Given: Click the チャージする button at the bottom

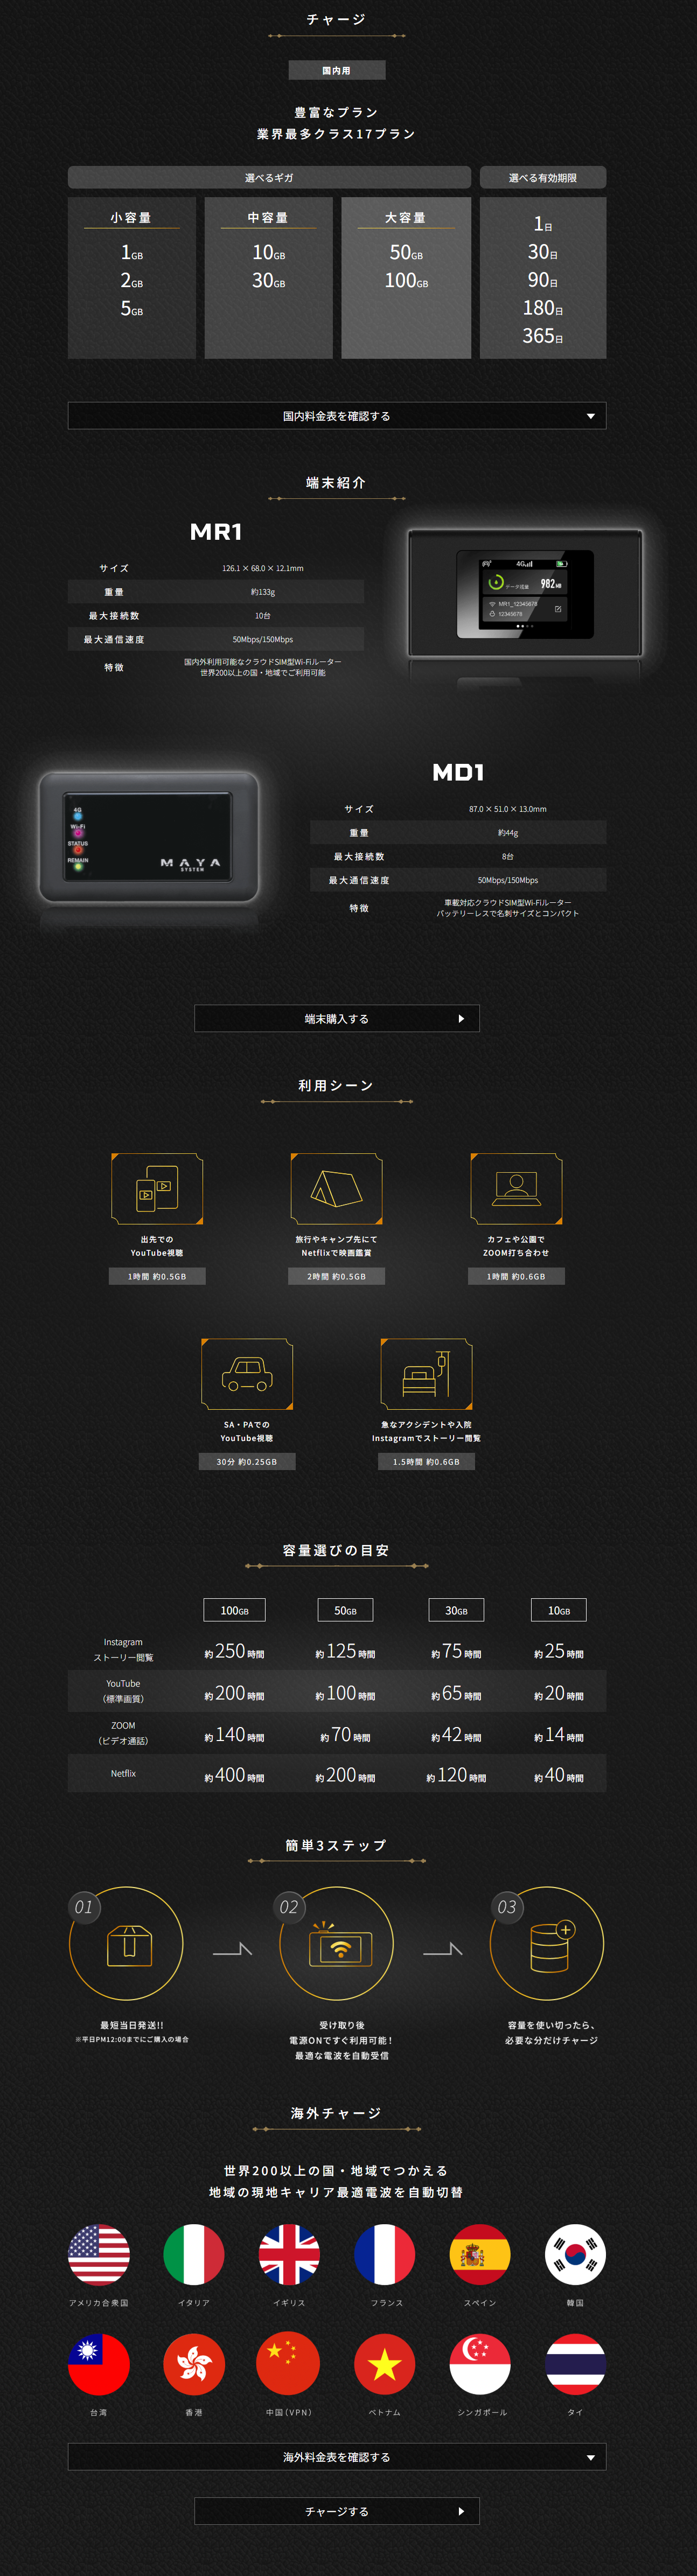Looking at the screenshot, I should (x=336, y=2511).
